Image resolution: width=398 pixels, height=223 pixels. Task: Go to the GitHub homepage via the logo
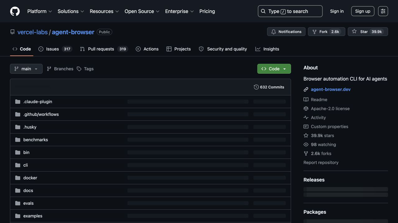click(x=15, y=11)
